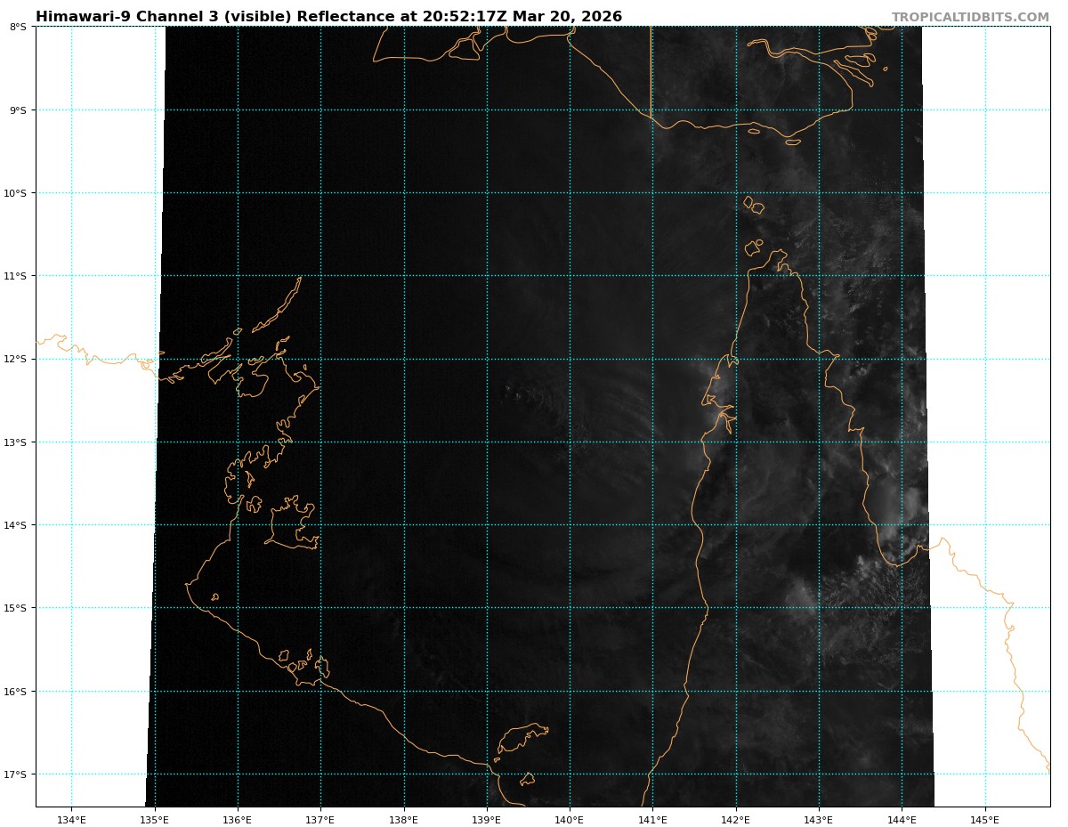1068x827 pixels.
Task: Open the TROPICALTIDBITS.COM watermark link
Action: click(970, 17)
